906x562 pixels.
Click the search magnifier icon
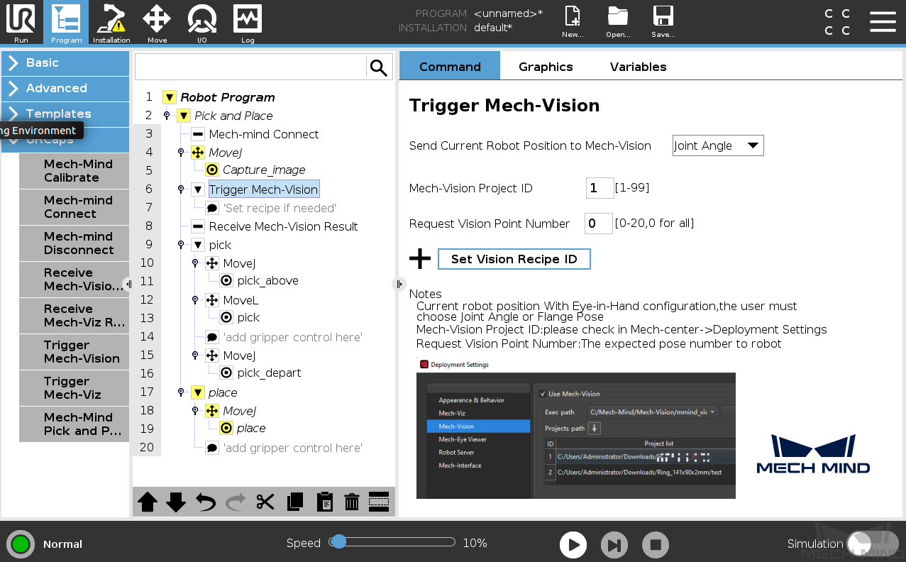pyautogui.click(x=379, y=67)
